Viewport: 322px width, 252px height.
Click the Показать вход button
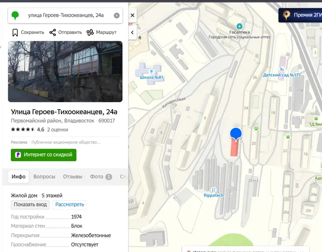click(x=30, y=205)
